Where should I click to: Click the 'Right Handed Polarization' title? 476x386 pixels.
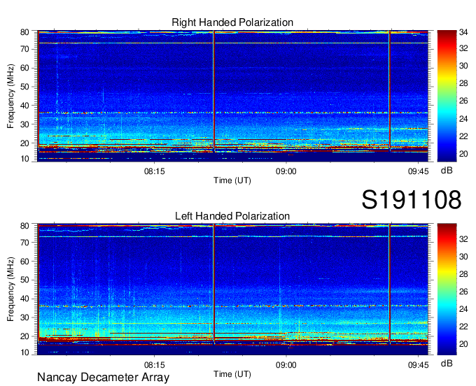click(x=232, y=22)
